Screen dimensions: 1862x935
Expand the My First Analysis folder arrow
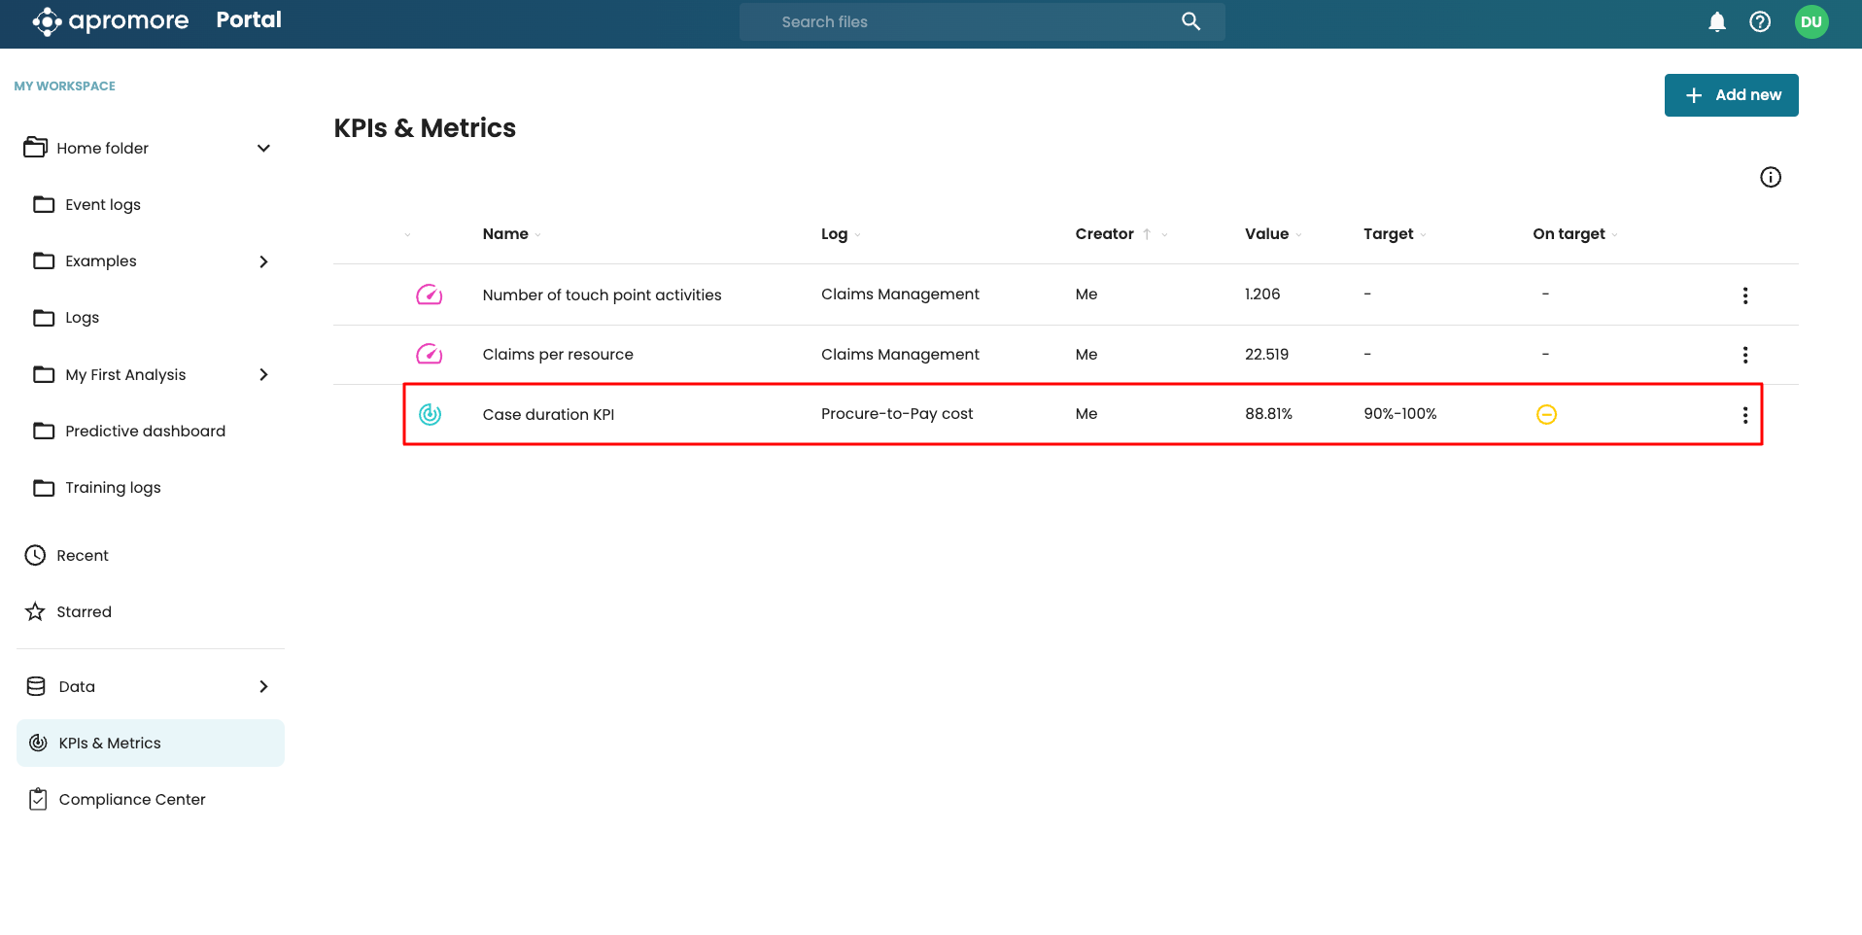coord(263,375)
